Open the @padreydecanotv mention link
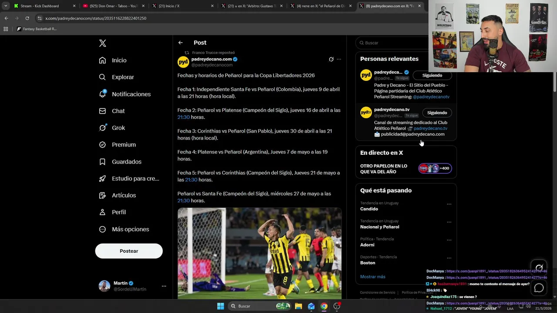The height and width of the screenshot is (313, 557). [431, 97]
